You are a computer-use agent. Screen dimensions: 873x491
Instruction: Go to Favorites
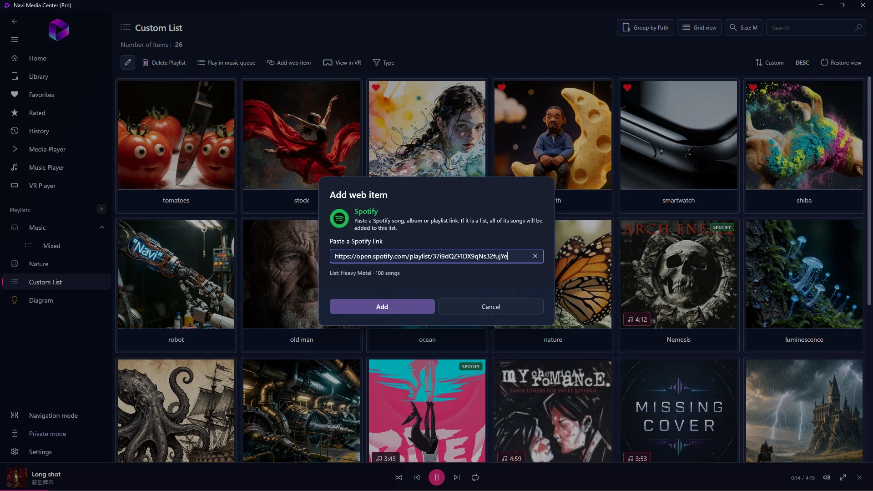pos(56,95)
